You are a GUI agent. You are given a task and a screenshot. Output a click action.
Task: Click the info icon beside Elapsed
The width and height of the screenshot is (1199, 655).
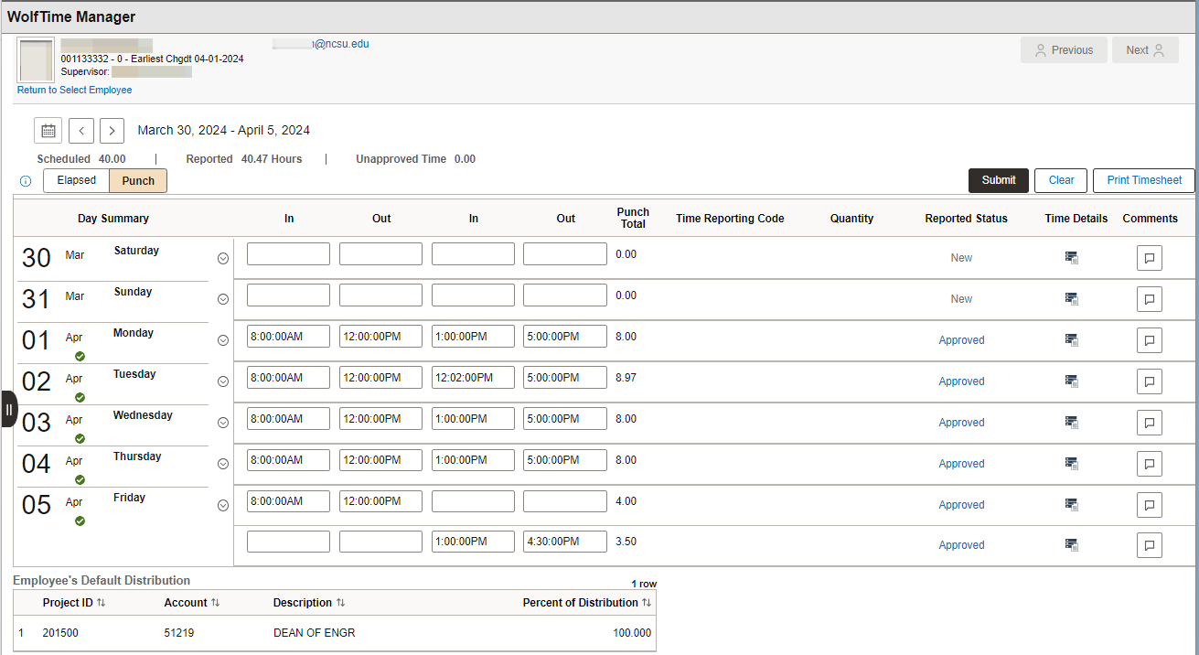(26, 181)
